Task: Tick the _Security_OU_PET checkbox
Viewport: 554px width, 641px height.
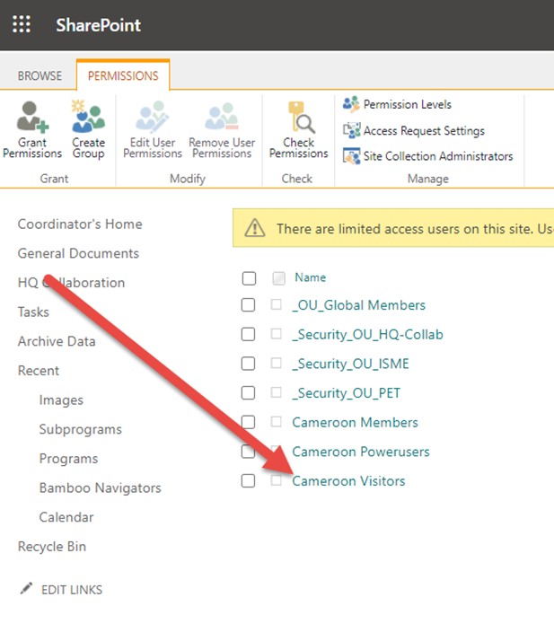Action: point(248,393)
